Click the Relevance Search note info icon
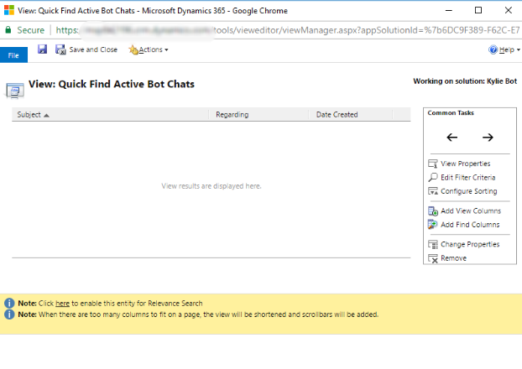This screenshot has height=369, width=522. (9, 303)
